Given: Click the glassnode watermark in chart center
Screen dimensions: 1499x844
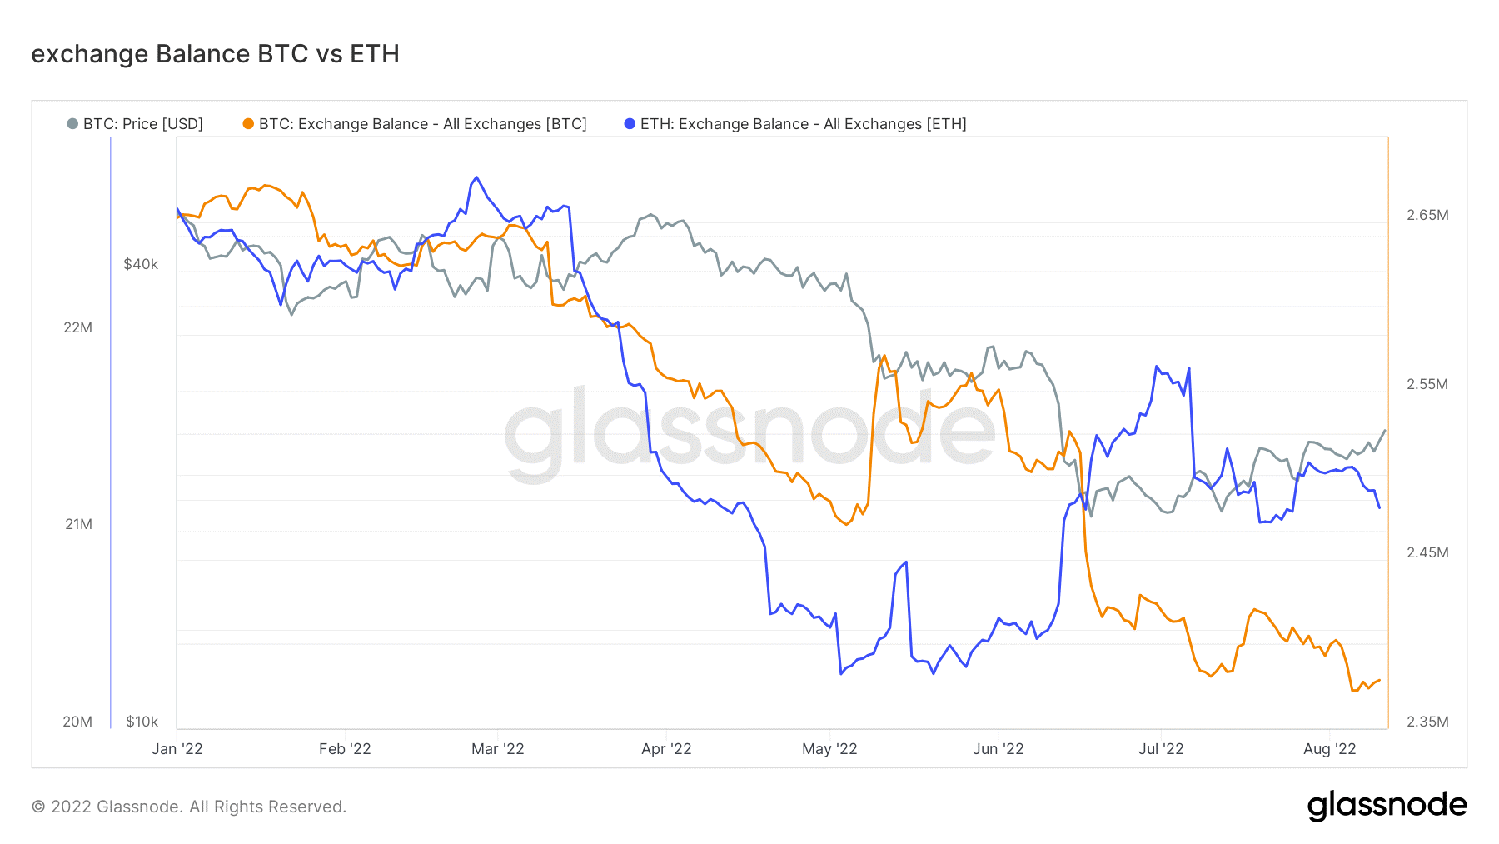Looking at the screenshot, I should pos(749,433).
